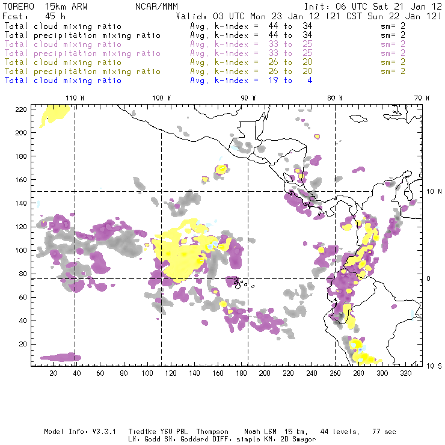
Task: Select the "Model Info: V3.3.1" text
Action: pos(80,432)
